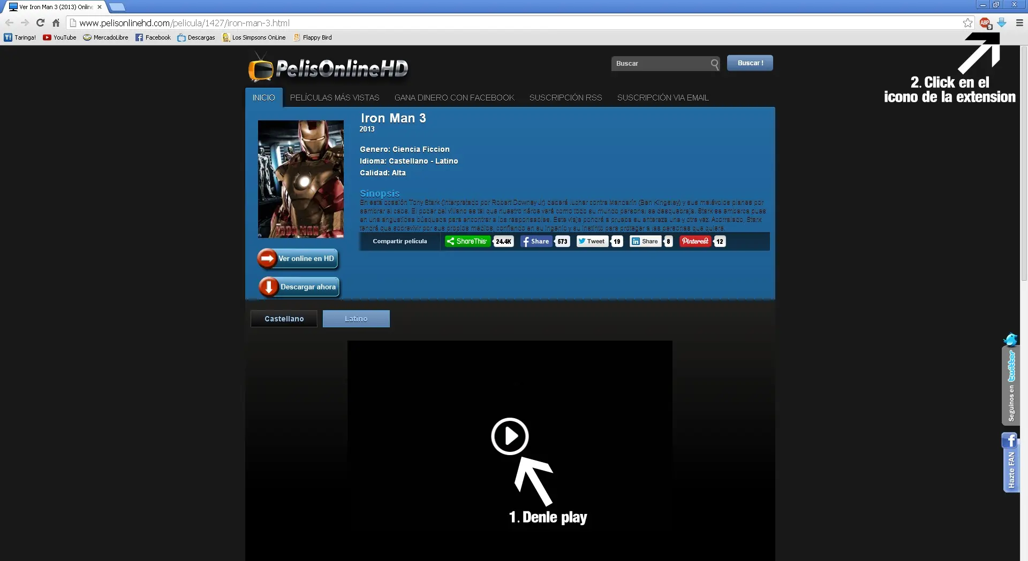The height and width of the screenshot is (561, 1028).
Task: Click the ShareThis 24.4K count
Action: [x=503, y=242]
